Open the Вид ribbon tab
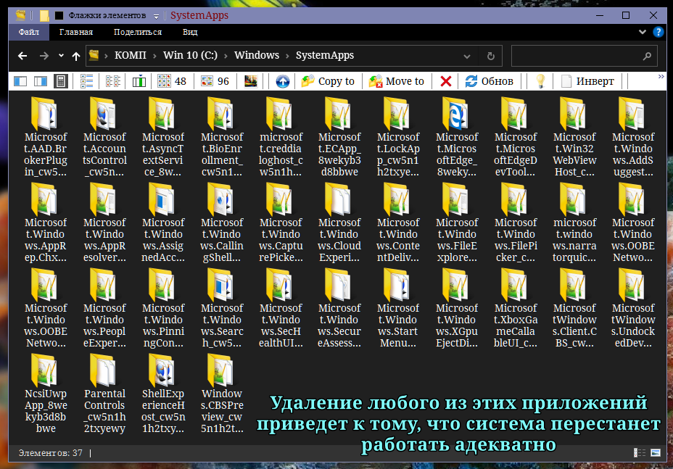Image resolution: width=673 pixels, height=469 pixels. [x=190, y=32]
